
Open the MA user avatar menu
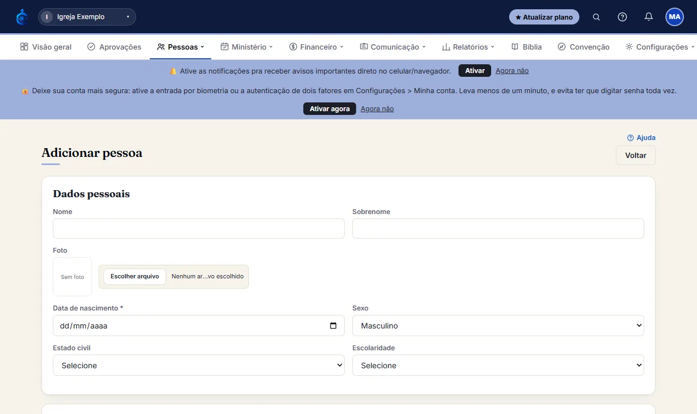(675, 17)
